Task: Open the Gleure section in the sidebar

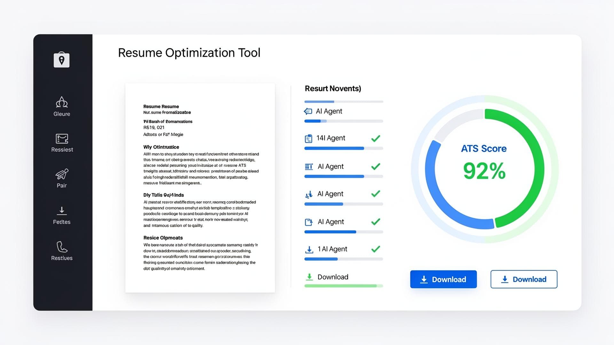Action: [61, 106]
